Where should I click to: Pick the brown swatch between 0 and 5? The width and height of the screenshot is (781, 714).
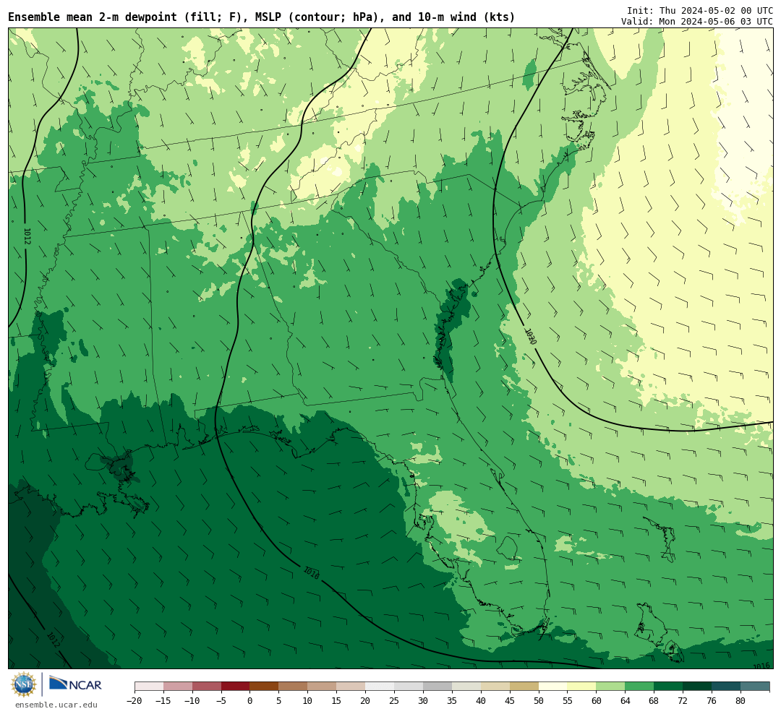[265, 687]
